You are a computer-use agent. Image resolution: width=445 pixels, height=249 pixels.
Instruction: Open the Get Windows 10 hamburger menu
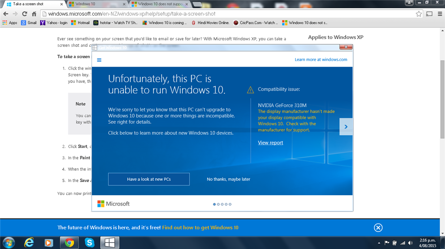coord(99,60)
